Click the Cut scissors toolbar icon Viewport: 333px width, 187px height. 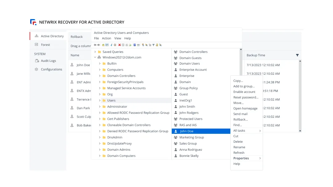(x=111, y=45)
